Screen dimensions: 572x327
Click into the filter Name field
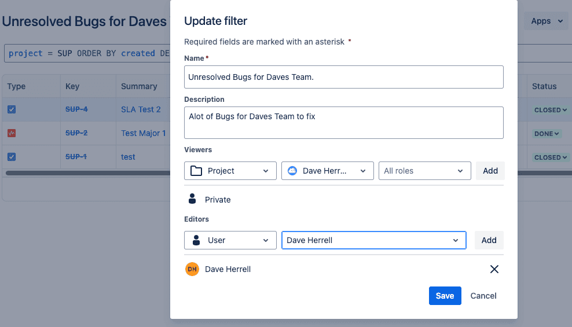pos(344,77)
